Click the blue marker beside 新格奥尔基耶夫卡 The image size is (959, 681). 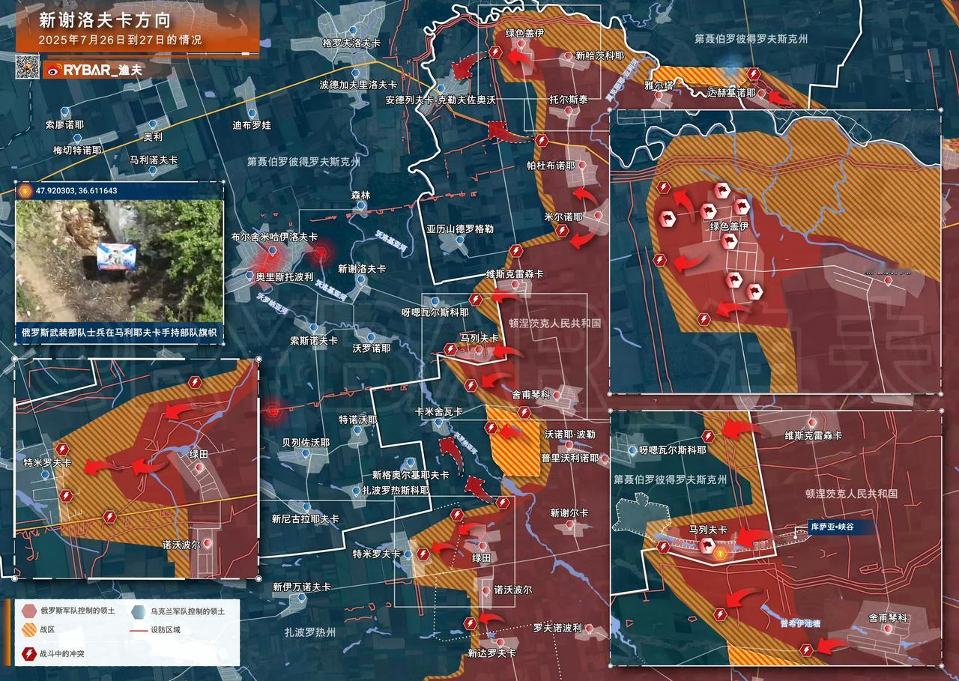pos(410,461)
